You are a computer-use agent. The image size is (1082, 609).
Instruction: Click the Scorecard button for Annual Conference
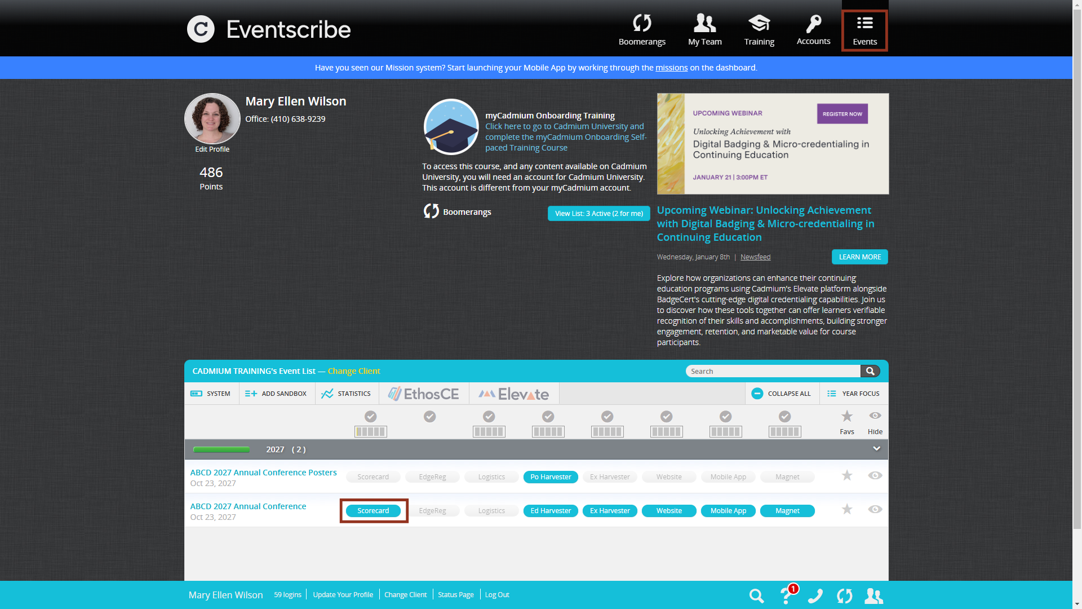[373, 511]
